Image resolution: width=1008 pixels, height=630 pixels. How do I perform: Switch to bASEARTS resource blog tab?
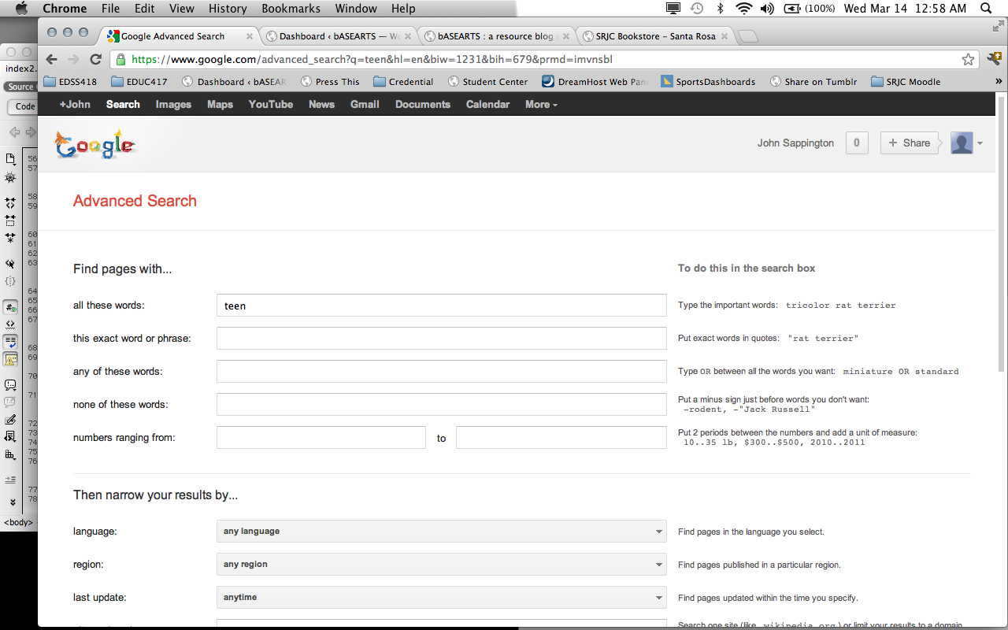(x=496, y=36)
